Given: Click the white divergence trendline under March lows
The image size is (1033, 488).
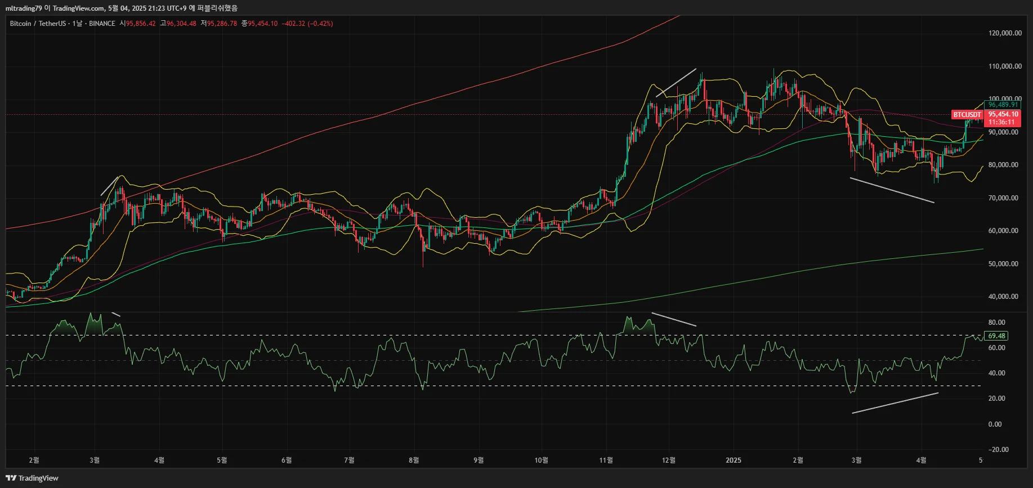Looking at the screenshot, I should pyautogui.click(x=892, y=190).
